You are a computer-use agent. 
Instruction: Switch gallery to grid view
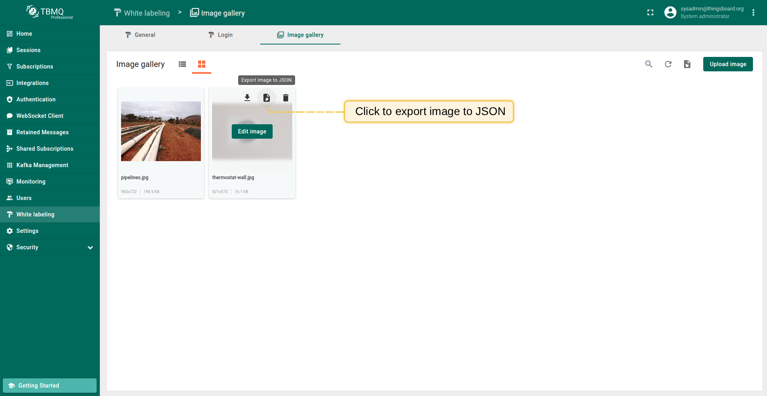coord(202,64)
